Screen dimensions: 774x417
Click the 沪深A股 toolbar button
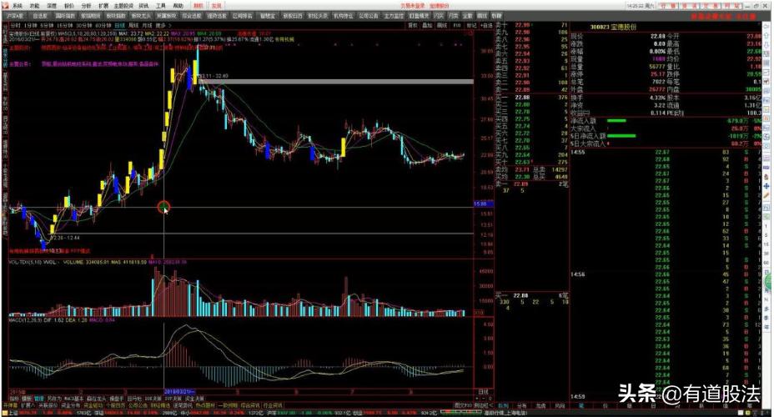(15, 17)
